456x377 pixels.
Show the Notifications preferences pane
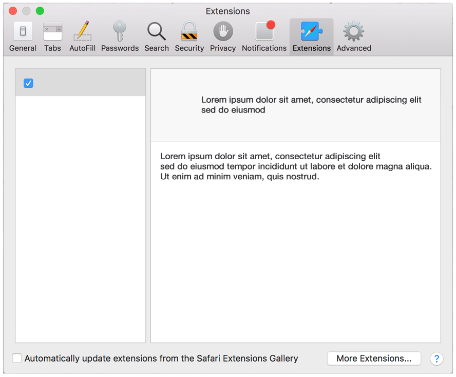tap(264, 36)
